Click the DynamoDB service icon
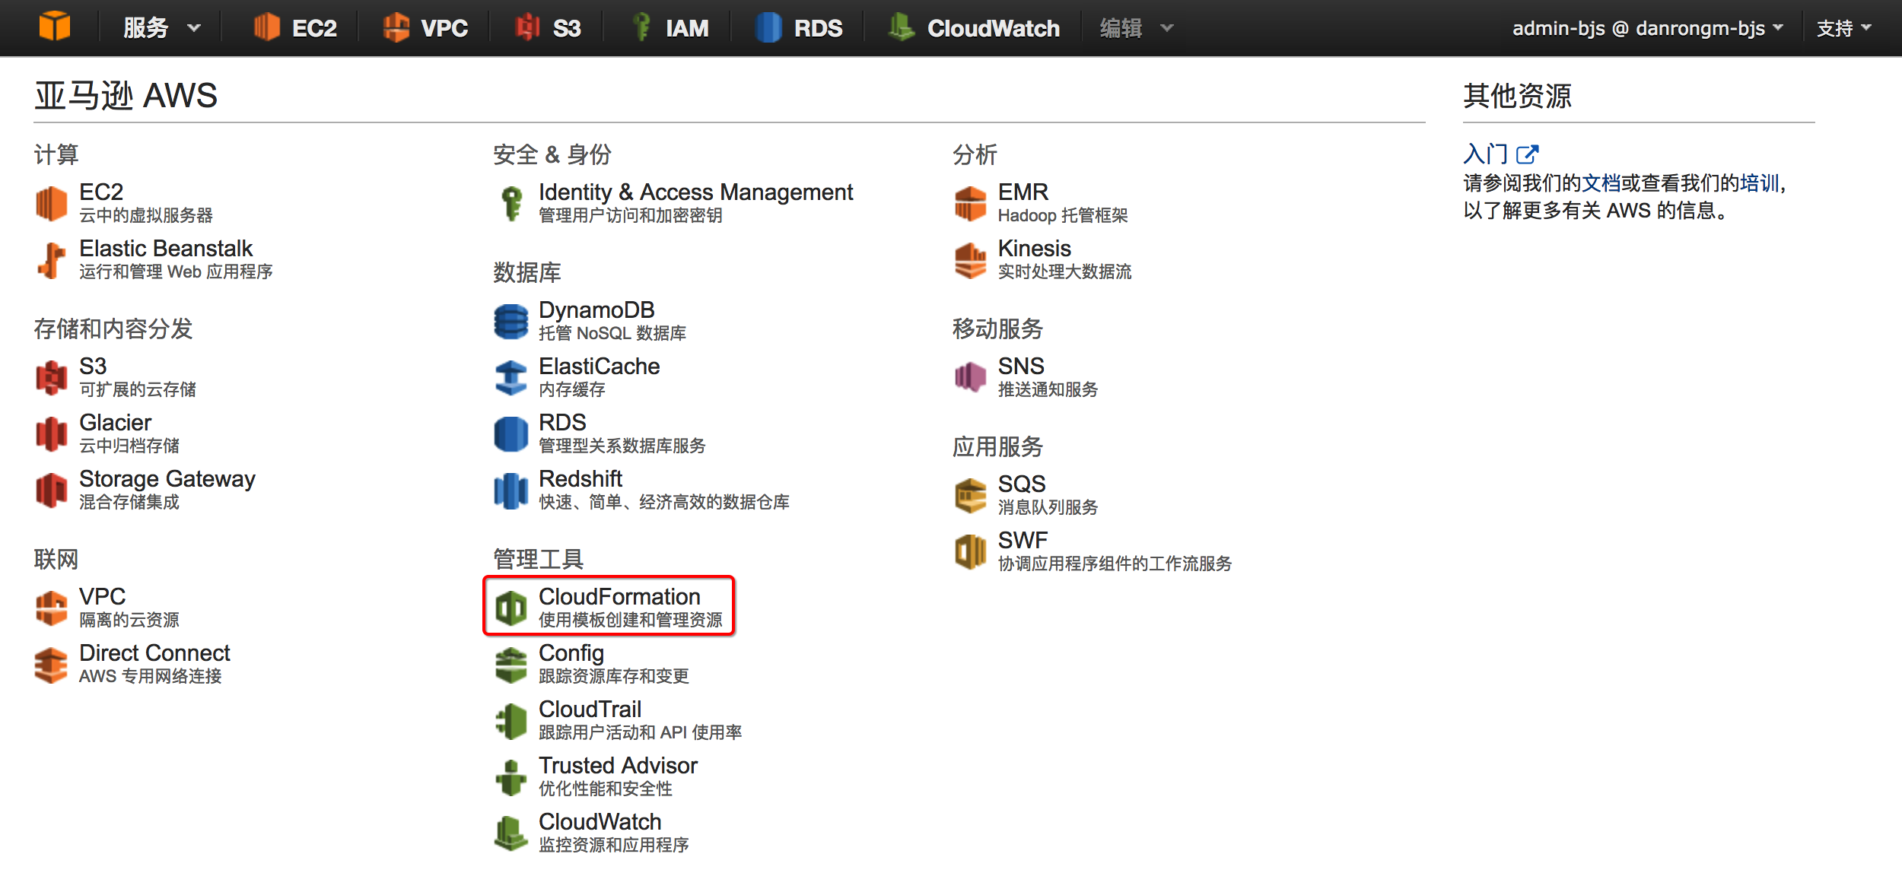Viewport: 1902px width, 873px height. (x=511, y=321)
